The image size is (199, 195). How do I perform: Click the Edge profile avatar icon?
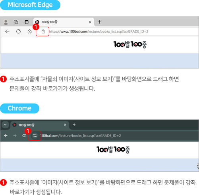point(6,22)
